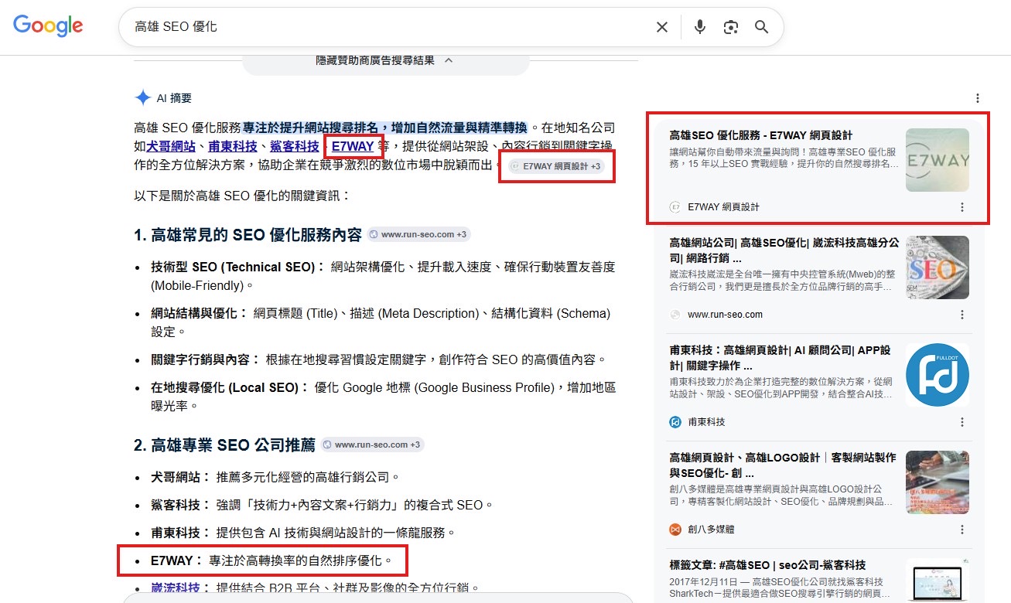This screenshot has width=1011, height=603.
Task: Click the 在地搜尋優化 (Local SEO) bullet
Action: pyautogui.click(x=384, y=397)
